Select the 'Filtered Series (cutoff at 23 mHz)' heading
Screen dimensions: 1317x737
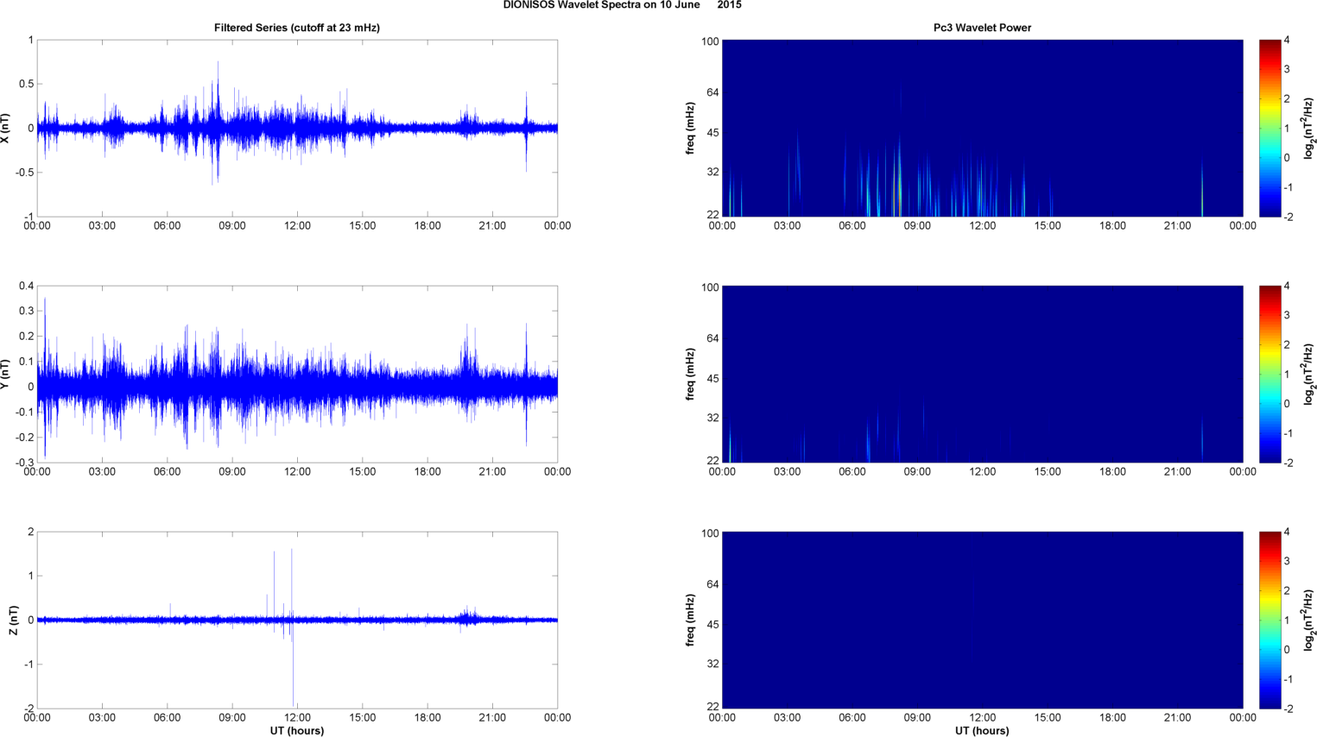(x=297, y=28)
